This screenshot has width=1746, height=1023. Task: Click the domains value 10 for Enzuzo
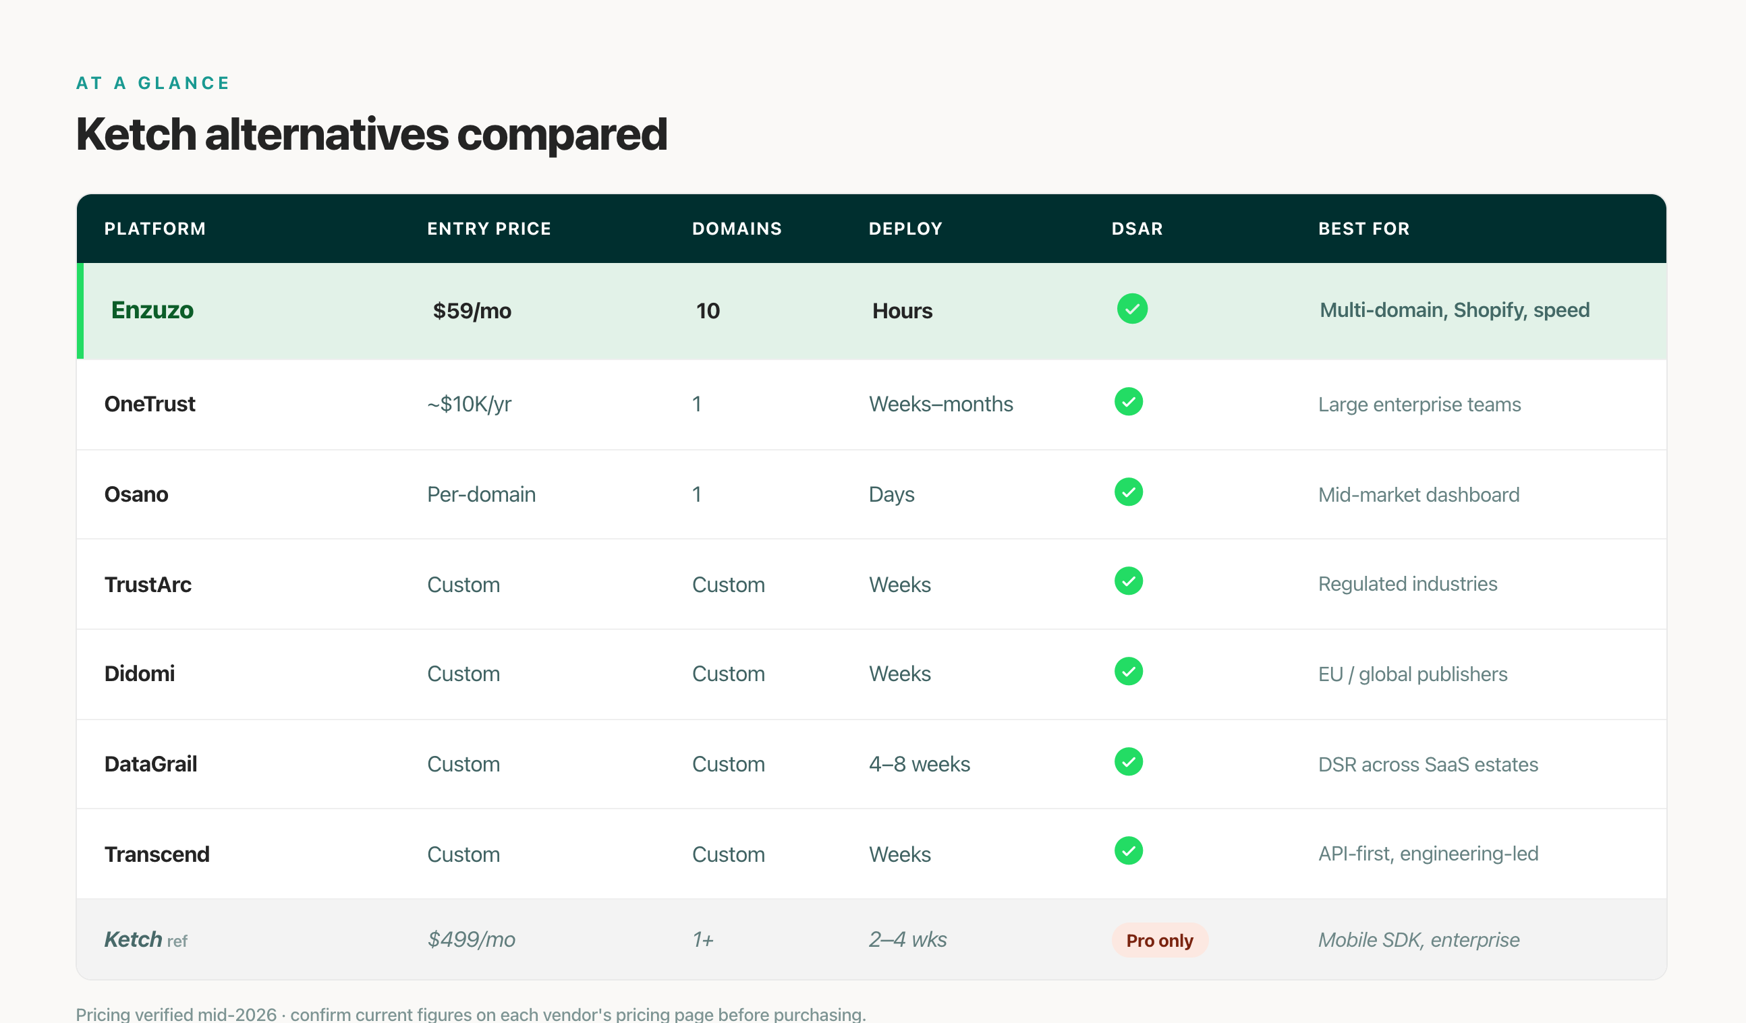708,310
